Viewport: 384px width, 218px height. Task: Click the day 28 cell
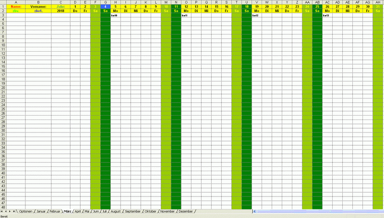[x=348, y=7]
